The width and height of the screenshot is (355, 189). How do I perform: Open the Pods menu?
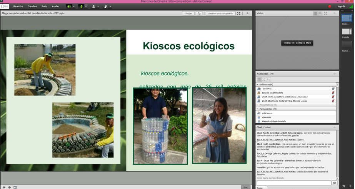(x=44, y=6)
